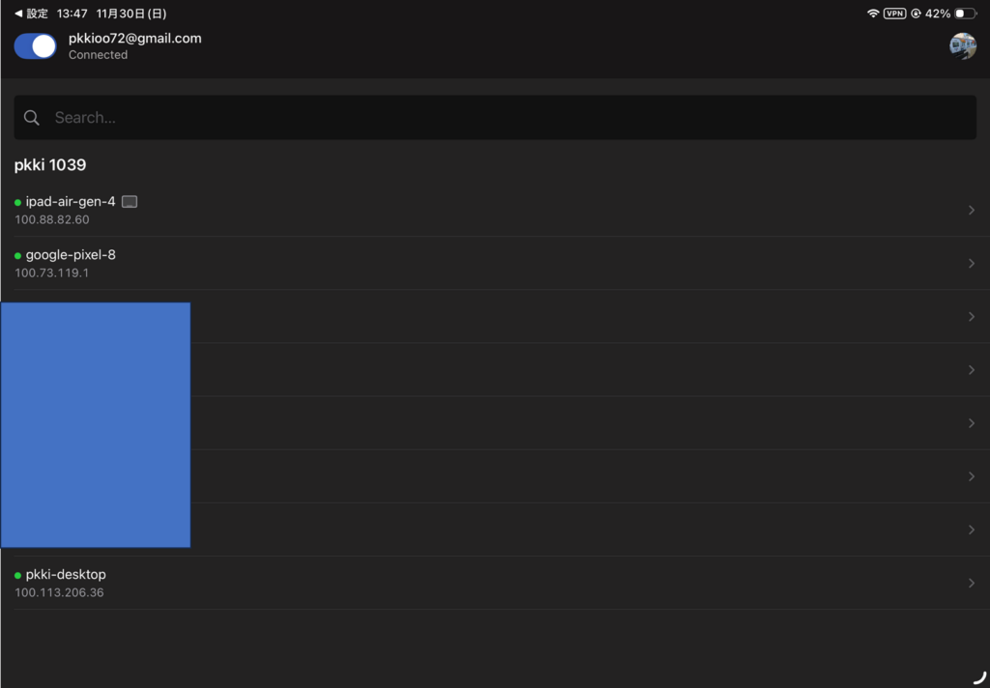This screenshot has width=990, height=688.
Task: Expand ipad-air-gen-4 row using its chevron
Action: click(x=971, y=211)
